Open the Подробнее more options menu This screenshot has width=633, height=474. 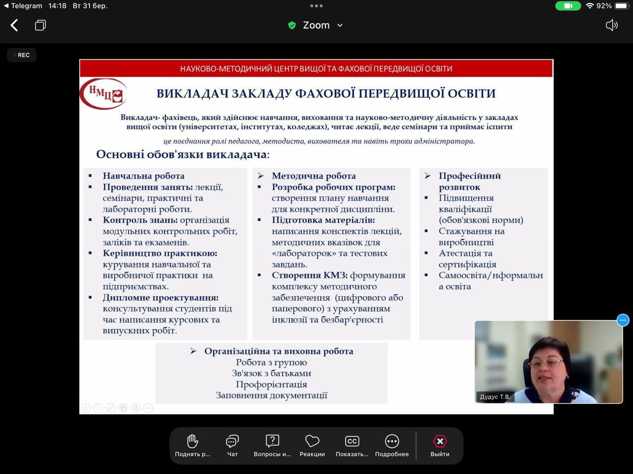point(392,445)
